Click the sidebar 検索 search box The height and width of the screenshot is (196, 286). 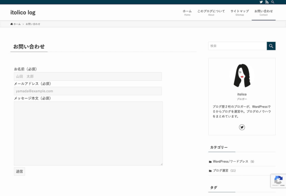pos(237,46)
